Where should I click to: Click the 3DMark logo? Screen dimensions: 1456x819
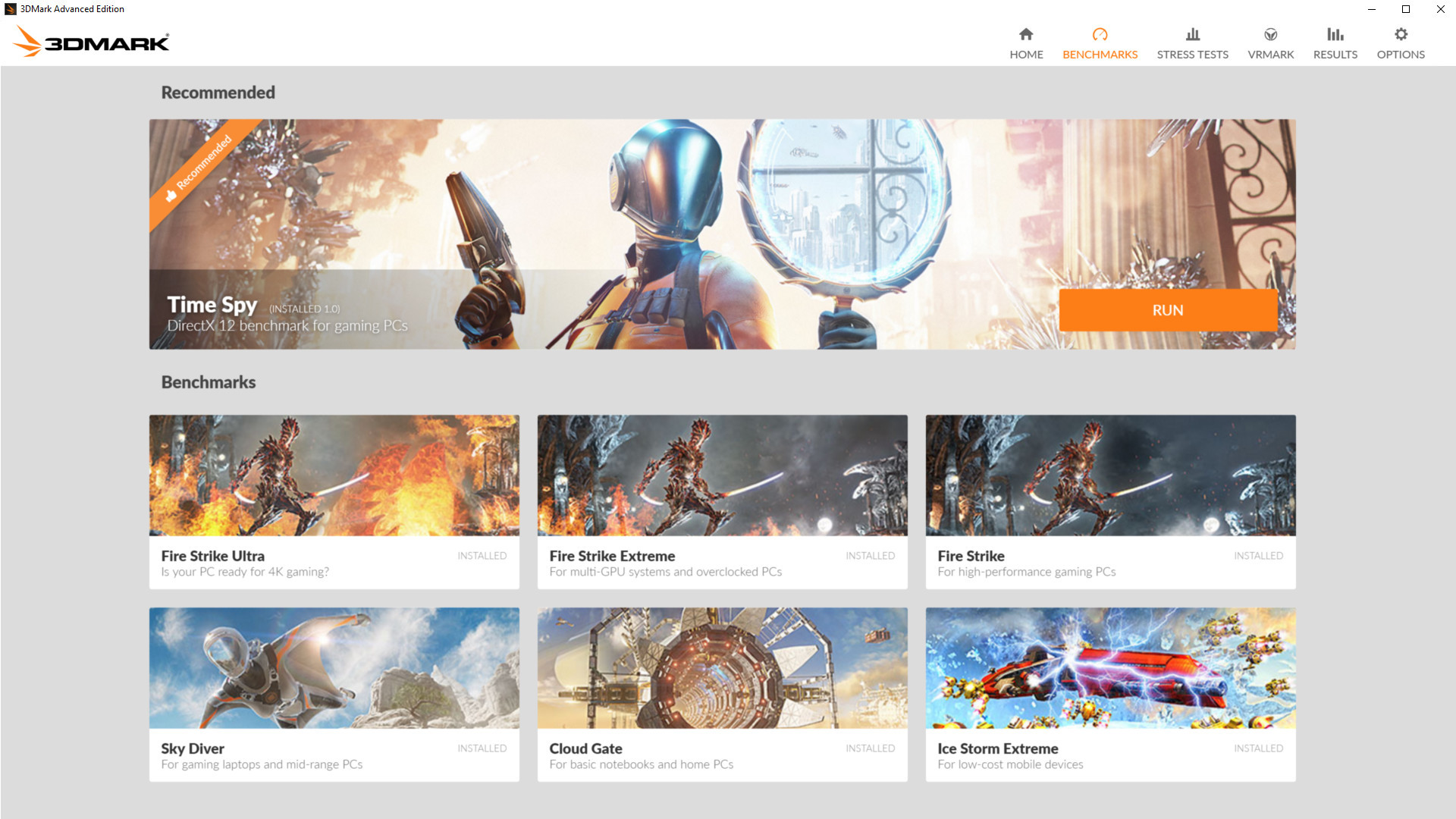tap(92, 41)
